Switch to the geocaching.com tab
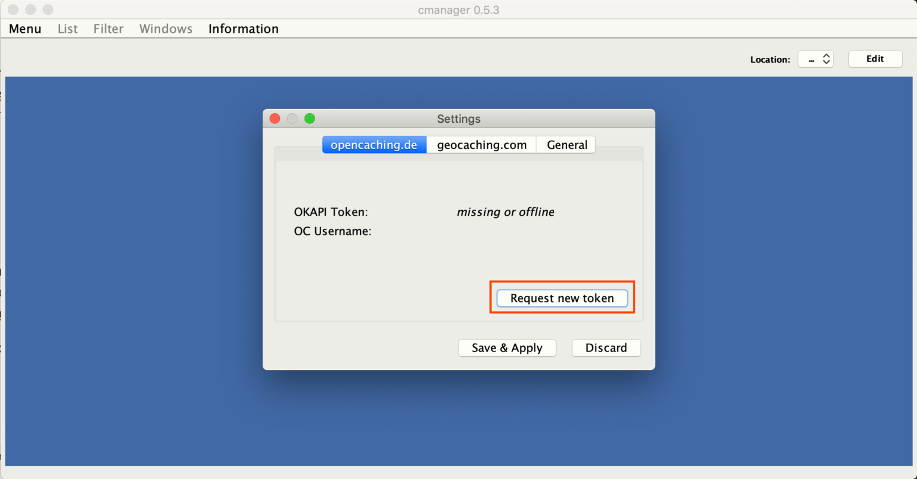The image size is (917, 479). pyautogui.click(x=481, y=145)
